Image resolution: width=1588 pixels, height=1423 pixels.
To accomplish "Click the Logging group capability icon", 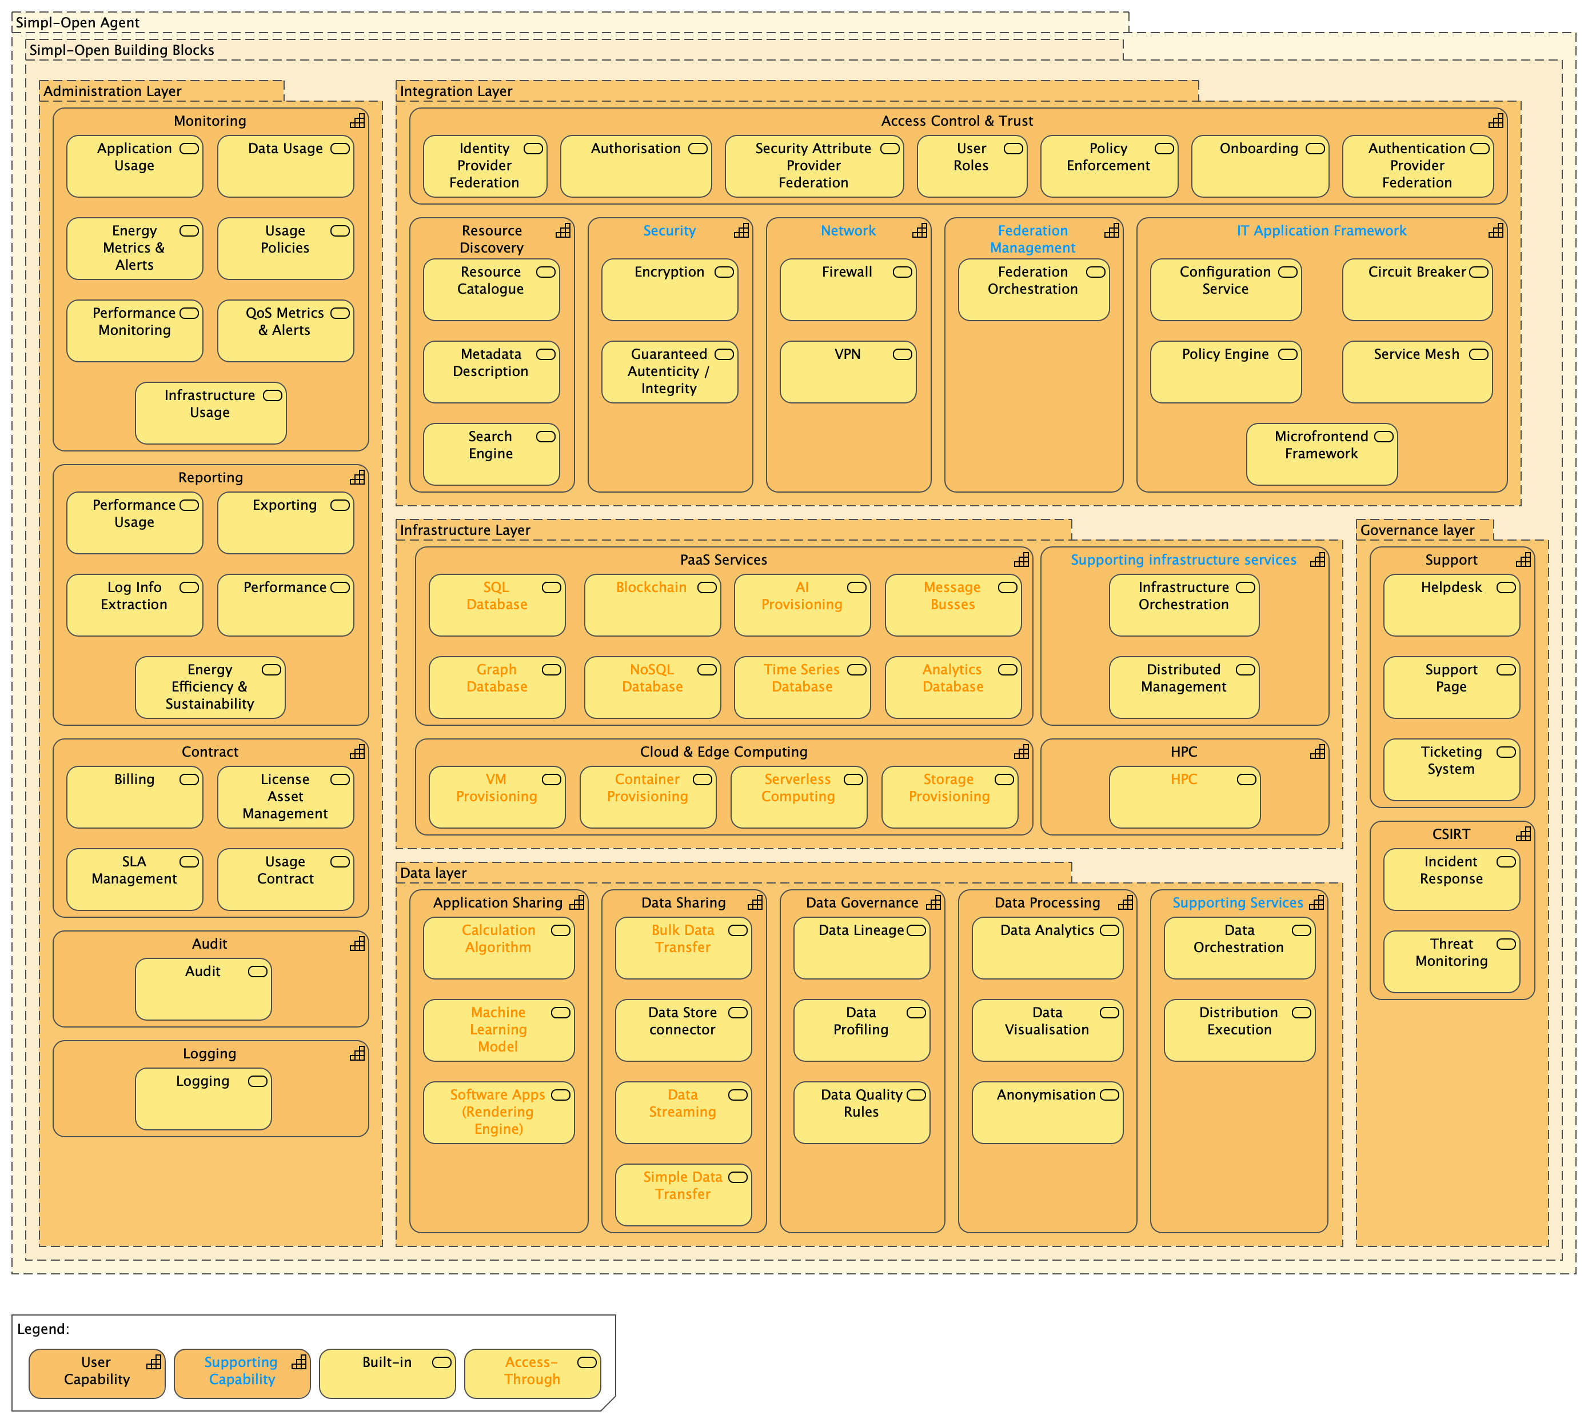I will (x=357, y=1054).
